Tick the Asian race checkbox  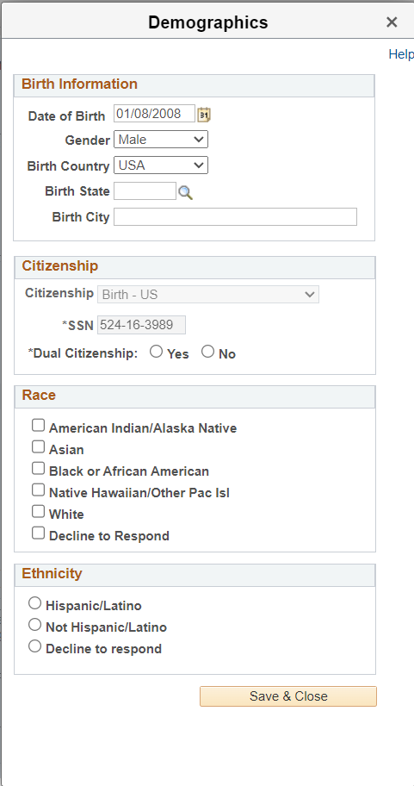(x=38, y=447)
